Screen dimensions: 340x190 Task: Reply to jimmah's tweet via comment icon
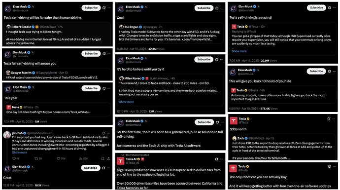(14, 158)
